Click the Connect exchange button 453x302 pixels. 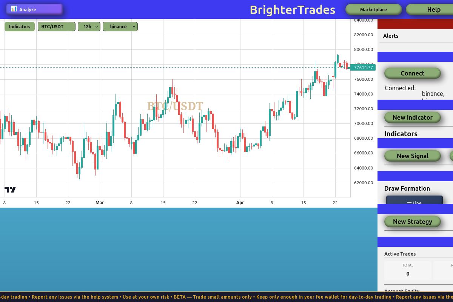coord(412,73)
